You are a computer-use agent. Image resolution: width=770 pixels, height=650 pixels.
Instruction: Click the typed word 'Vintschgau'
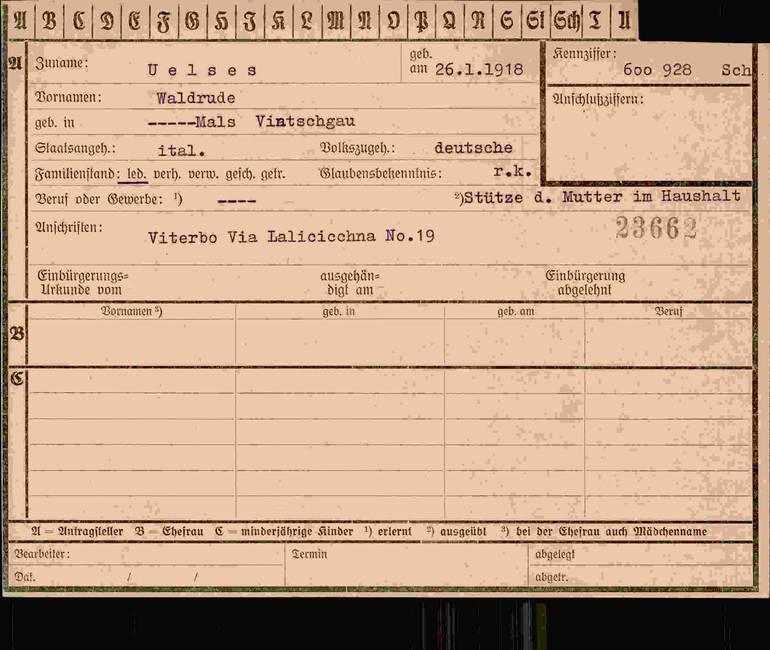point(305,121)
